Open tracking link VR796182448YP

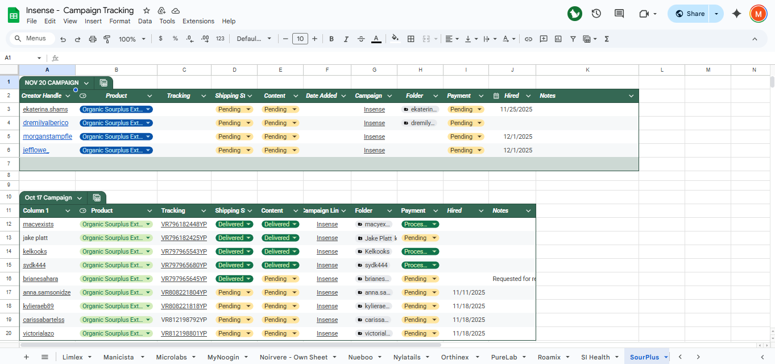click(184, 224)
